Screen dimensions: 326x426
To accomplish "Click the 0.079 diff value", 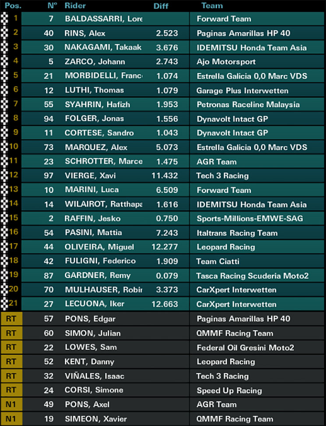I will [x=167, y=276].
